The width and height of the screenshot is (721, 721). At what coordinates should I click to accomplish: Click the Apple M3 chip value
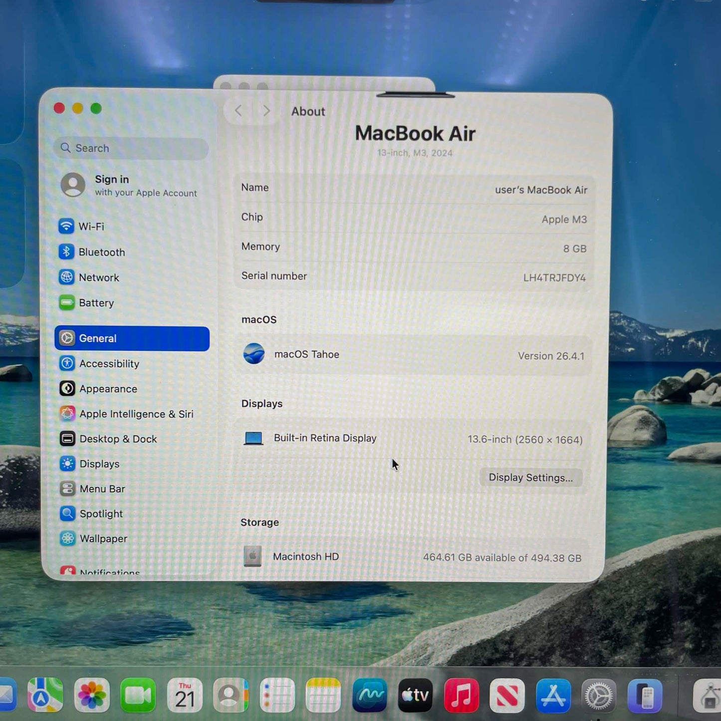click(x=564, y=219)
